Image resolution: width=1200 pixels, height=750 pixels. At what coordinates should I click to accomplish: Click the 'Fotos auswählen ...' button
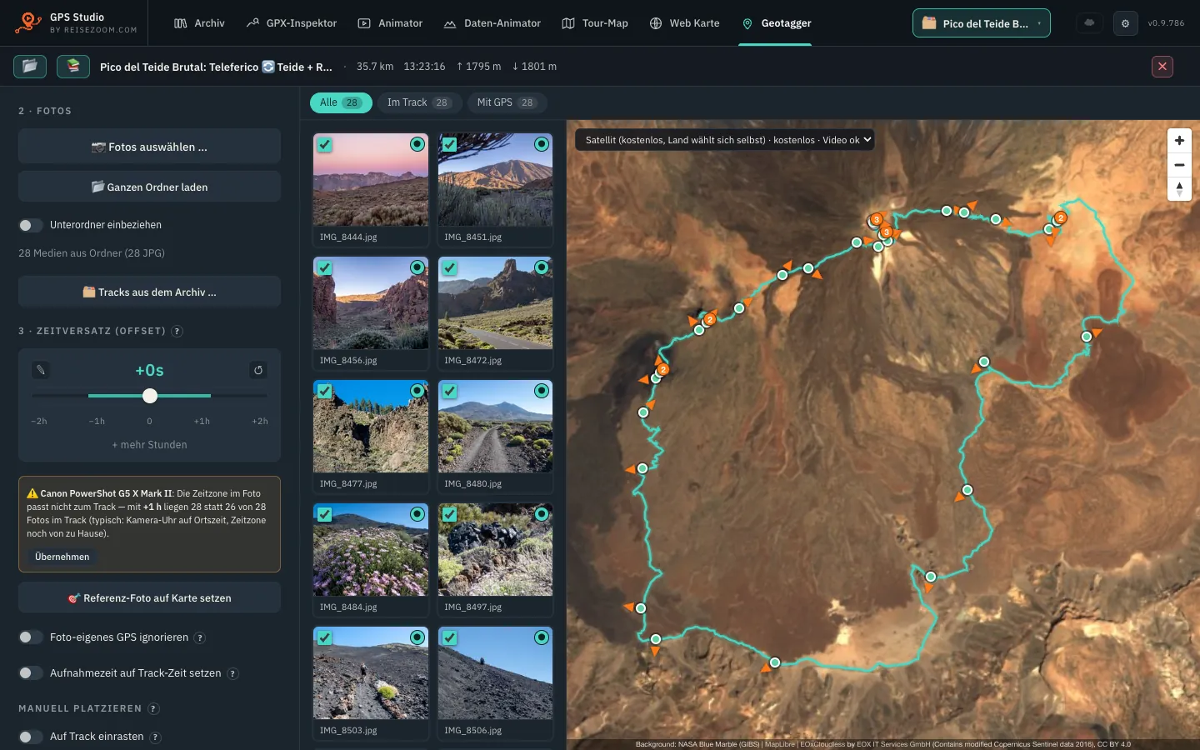(149, 147)
